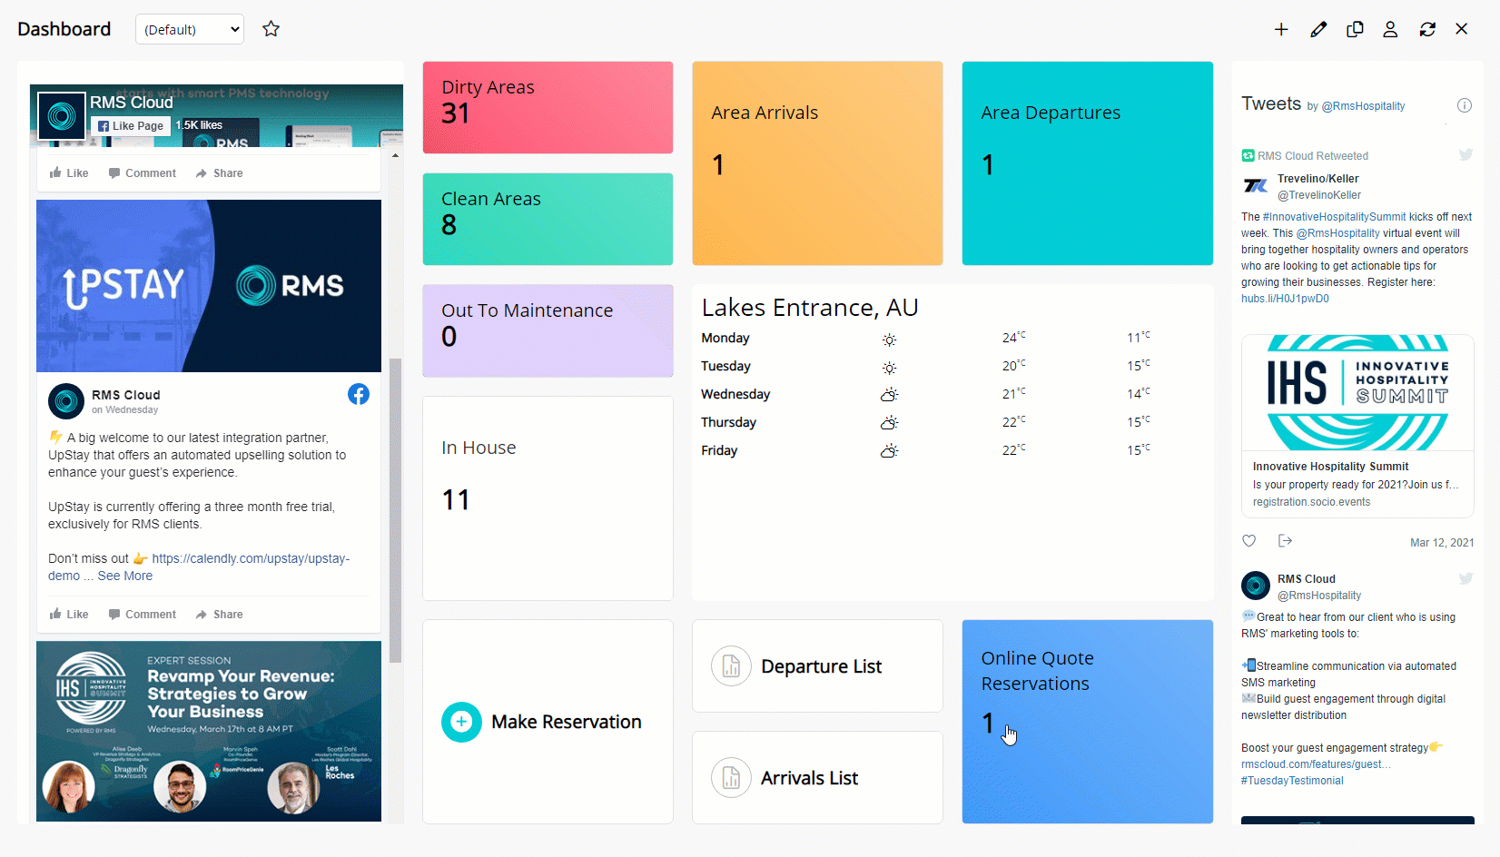Click Facebook feed scroll-up arrow

pyautogui.click(x=395, y=155)
